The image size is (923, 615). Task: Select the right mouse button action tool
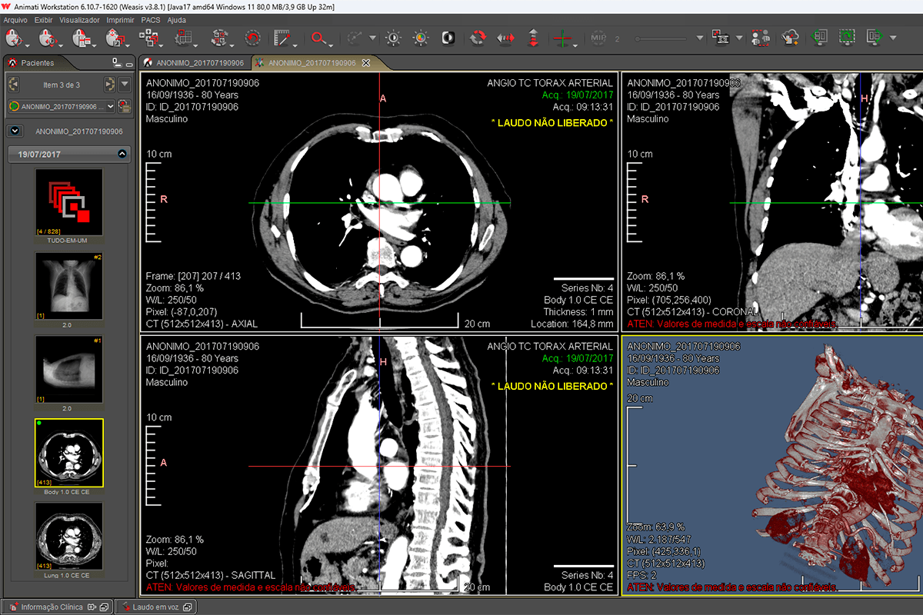[x=80, y=37]
